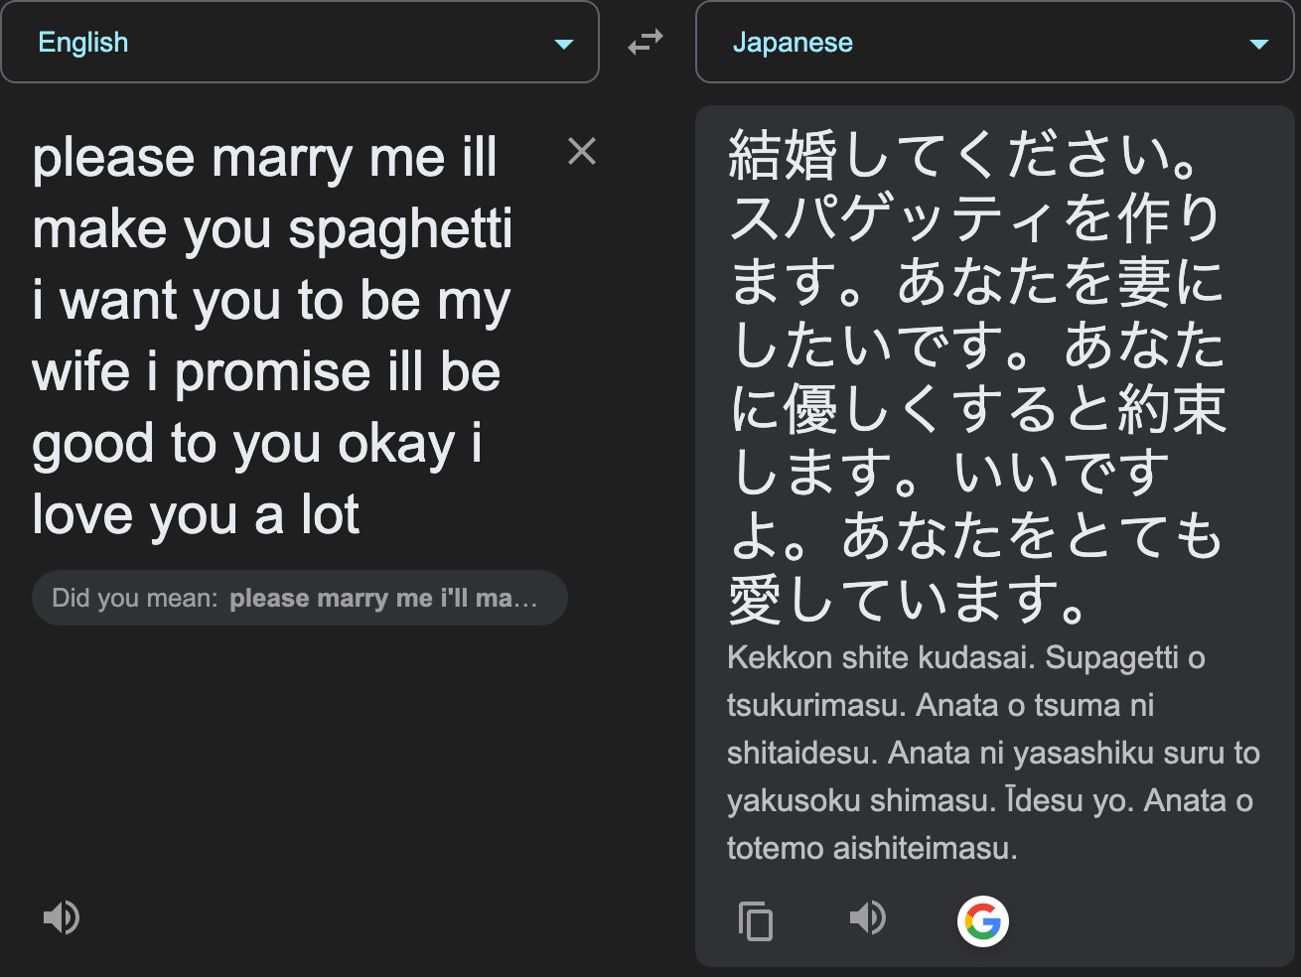Select the 'Japanese' language label
This screenshot has height=977, width=1301.
pos(793,43)
